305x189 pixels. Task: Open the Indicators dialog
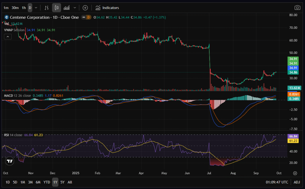107,8
